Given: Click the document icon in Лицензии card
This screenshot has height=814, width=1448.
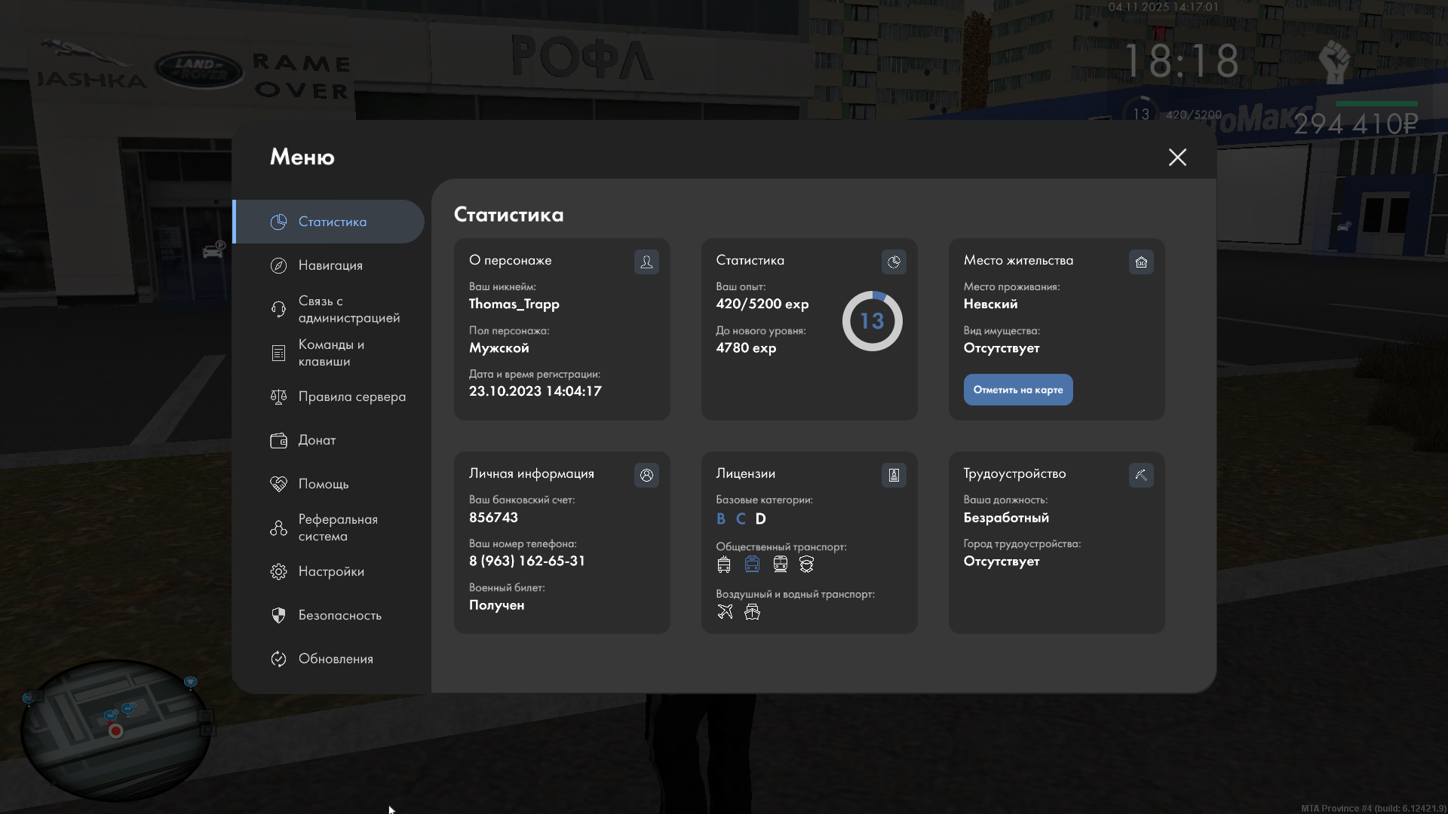Looking at the screenshot, I should click(x=894, y=475).
